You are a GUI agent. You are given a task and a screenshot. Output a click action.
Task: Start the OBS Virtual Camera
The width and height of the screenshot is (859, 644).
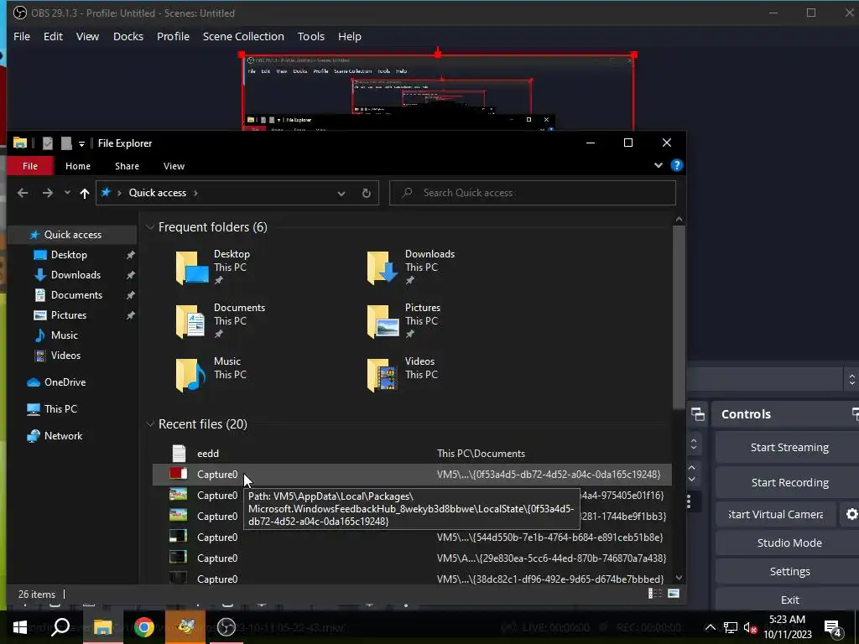click(776, 514)
